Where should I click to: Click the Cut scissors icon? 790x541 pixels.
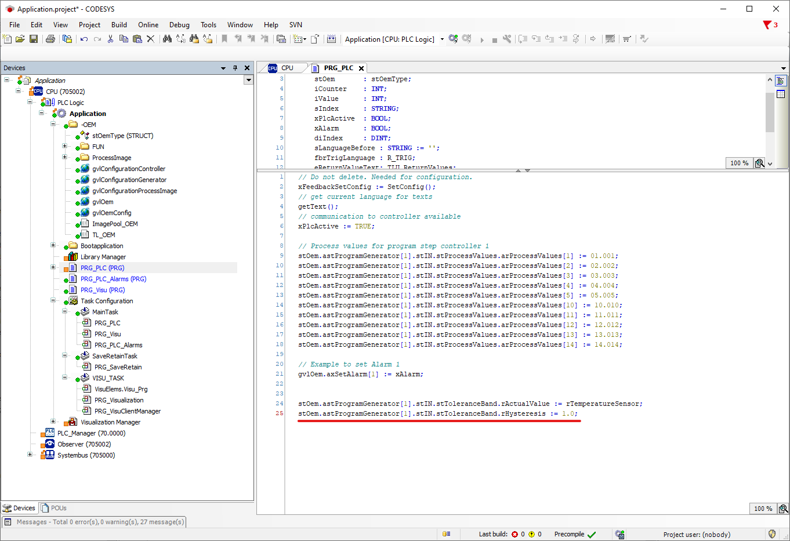click(x=110, y=39)
